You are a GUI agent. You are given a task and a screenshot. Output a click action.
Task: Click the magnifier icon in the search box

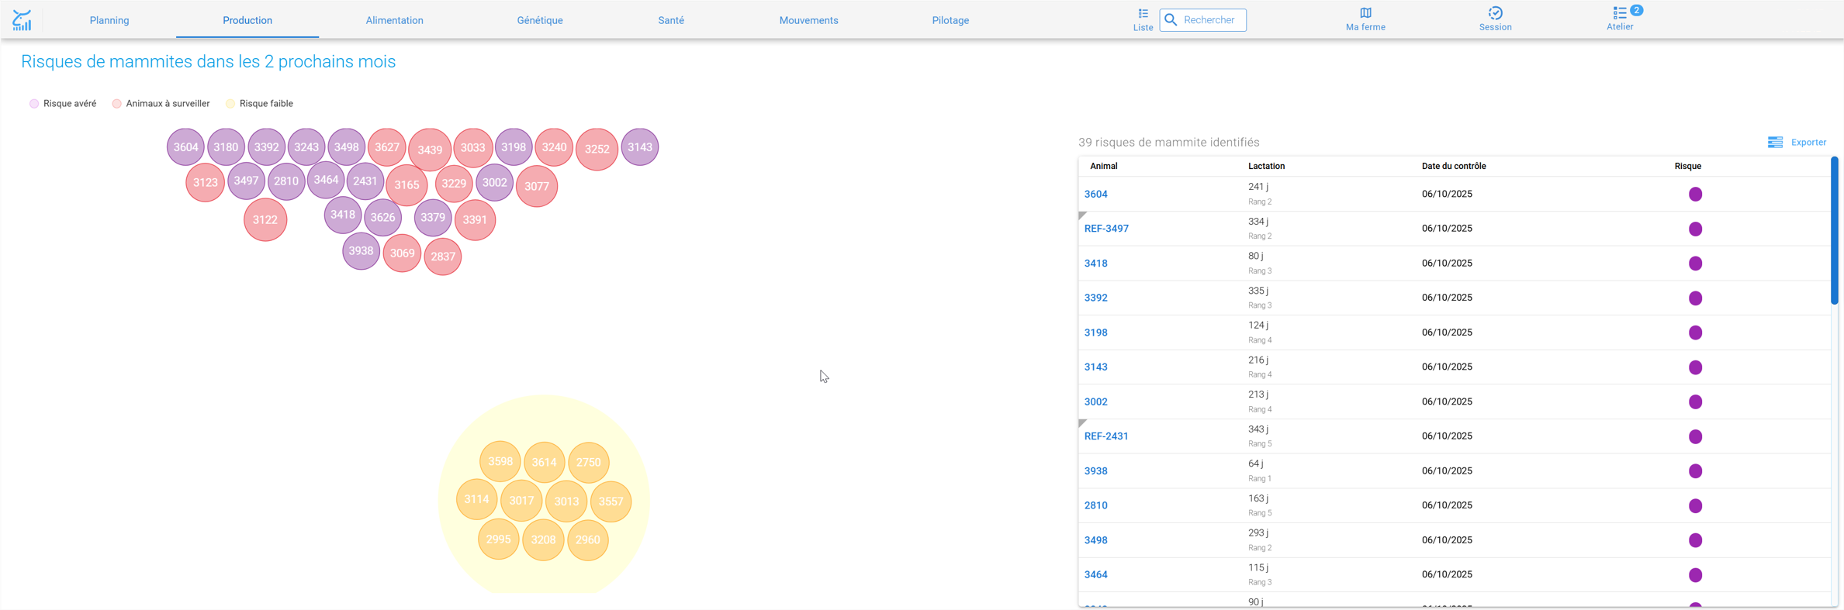point(1171,20)
